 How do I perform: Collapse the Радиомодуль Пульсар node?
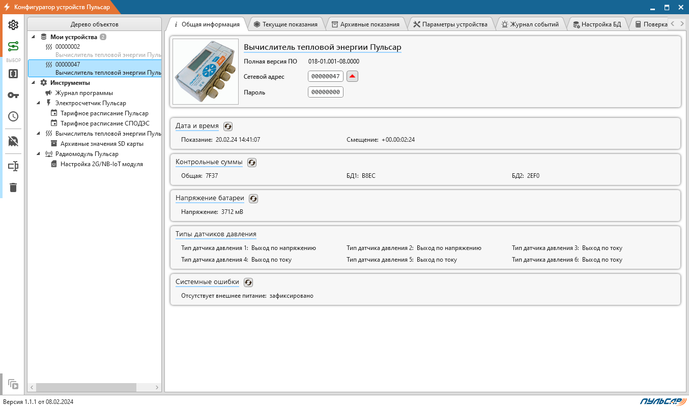coord(39,154)
